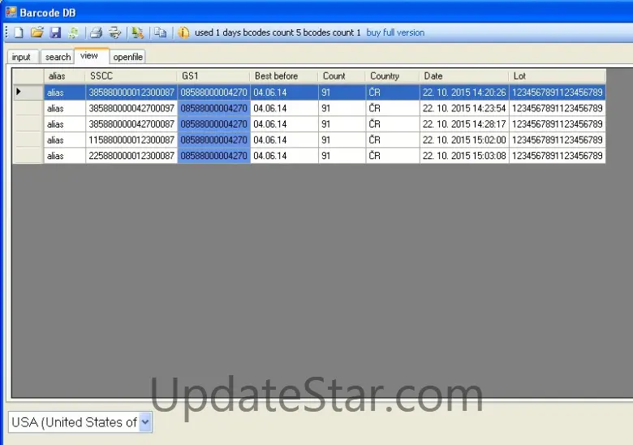The height and width of the screenshot is (445, 633).
Task: Click the New file toolbar icon
Action: pyautogui.click(x=19, y=32)
